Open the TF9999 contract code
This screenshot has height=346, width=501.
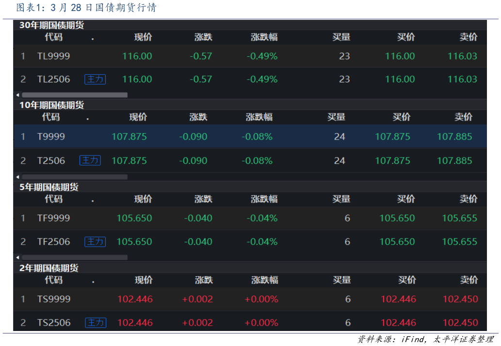tap(53, 218)
